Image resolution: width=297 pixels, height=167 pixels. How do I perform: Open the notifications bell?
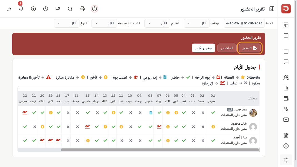click(21, 9)
